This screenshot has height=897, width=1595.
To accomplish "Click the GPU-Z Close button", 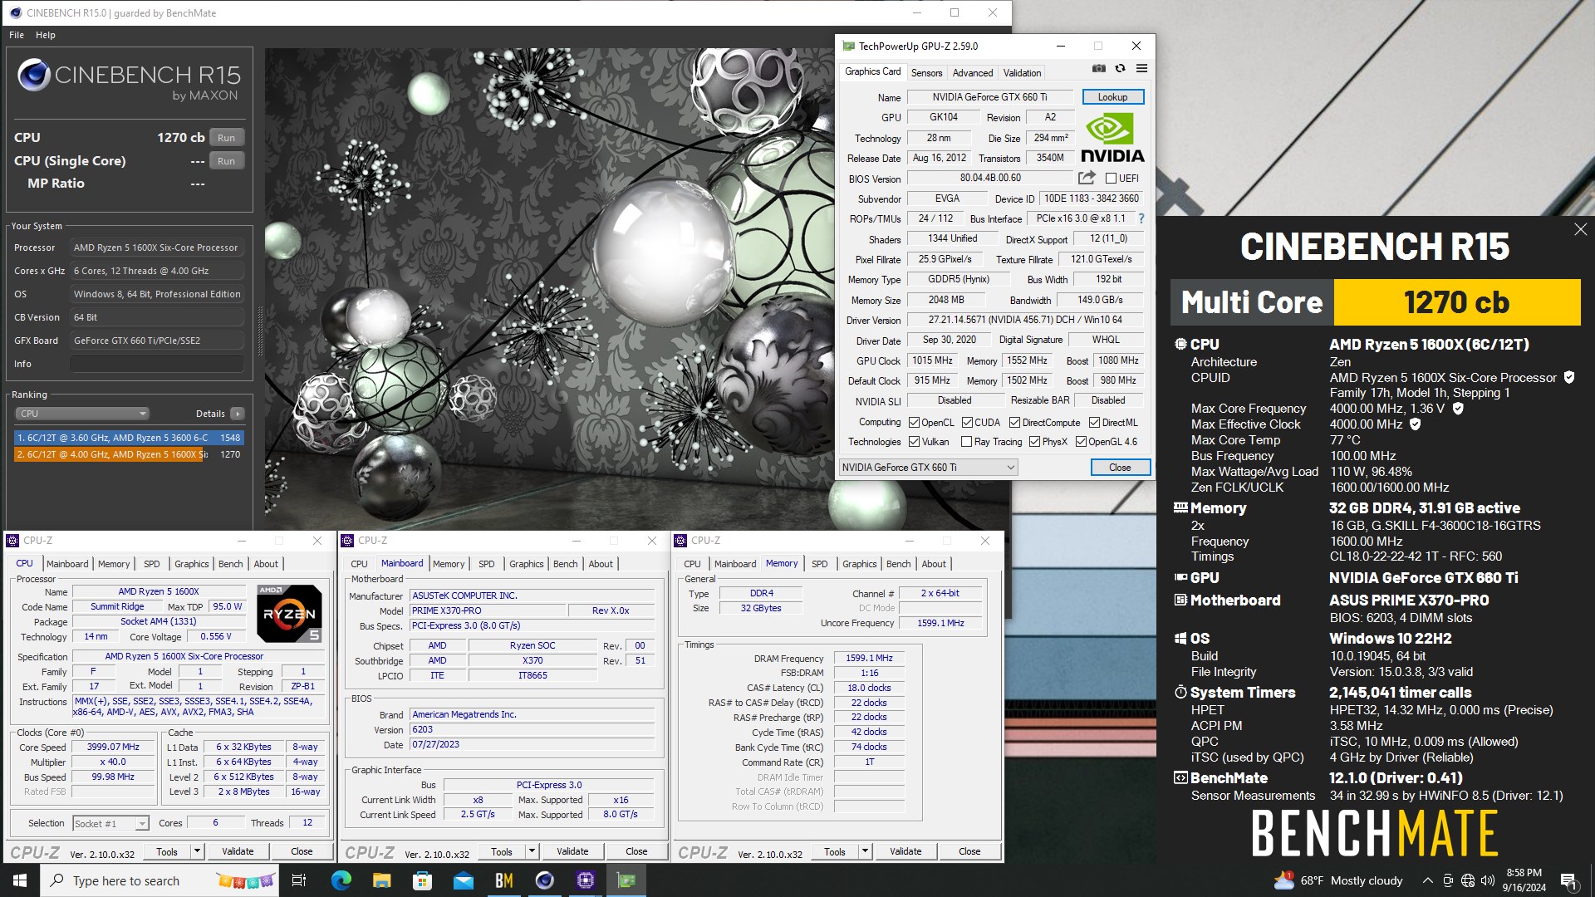I will pyautogui.click(x=1120, y=468).
